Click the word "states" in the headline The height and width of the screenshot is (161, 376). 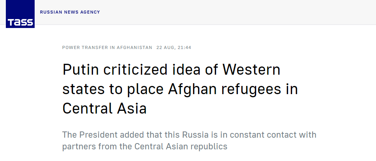tap(83, 89)
